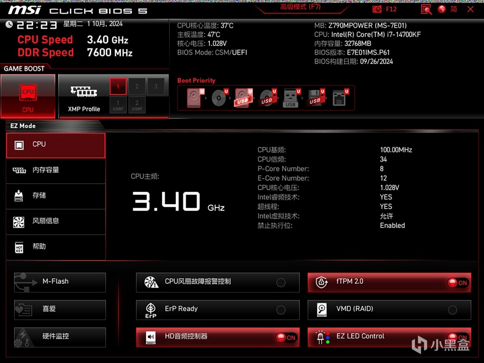This screenshot has height=363, width=484.
Task: Toggle the VMD (RAID) switch
Action: (x=452, y=310)
